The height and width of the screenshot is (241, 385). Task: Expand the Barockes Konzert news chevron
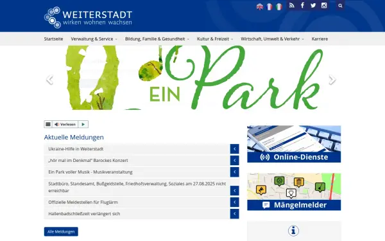click(x=234, y=160)
